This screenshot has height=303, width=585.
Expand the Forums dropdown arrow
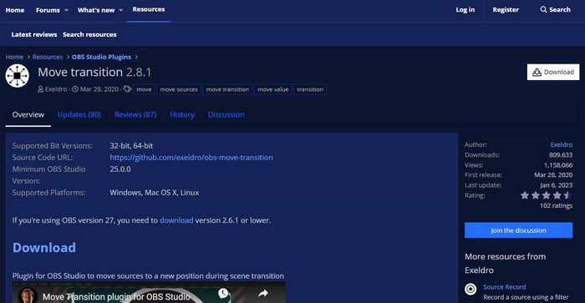(x=66, y=10)
